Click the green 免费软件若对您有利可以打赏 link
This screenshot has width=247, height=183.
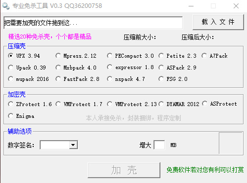(x=205, y=170)
